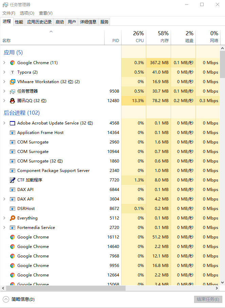The height and width of the screenshot is (308, 225).
Task: Switch to the 启动 tab
Action: click(x=59, y=22)
